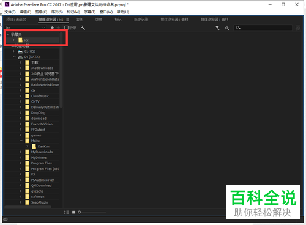This screenshot has width=306, height=225.
Task: Click the CNTV folder icon
Action: [x=28, y=101]
